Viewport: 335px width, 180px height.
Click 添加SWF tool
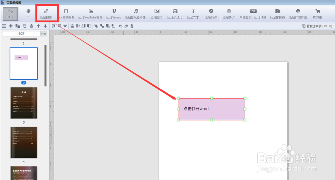click(x=211, y=14)
